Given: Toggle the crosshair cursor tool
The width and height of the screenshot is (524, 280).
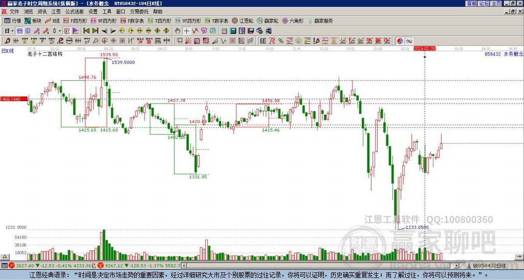Looking at the screenshot, I should coord(186,31).
